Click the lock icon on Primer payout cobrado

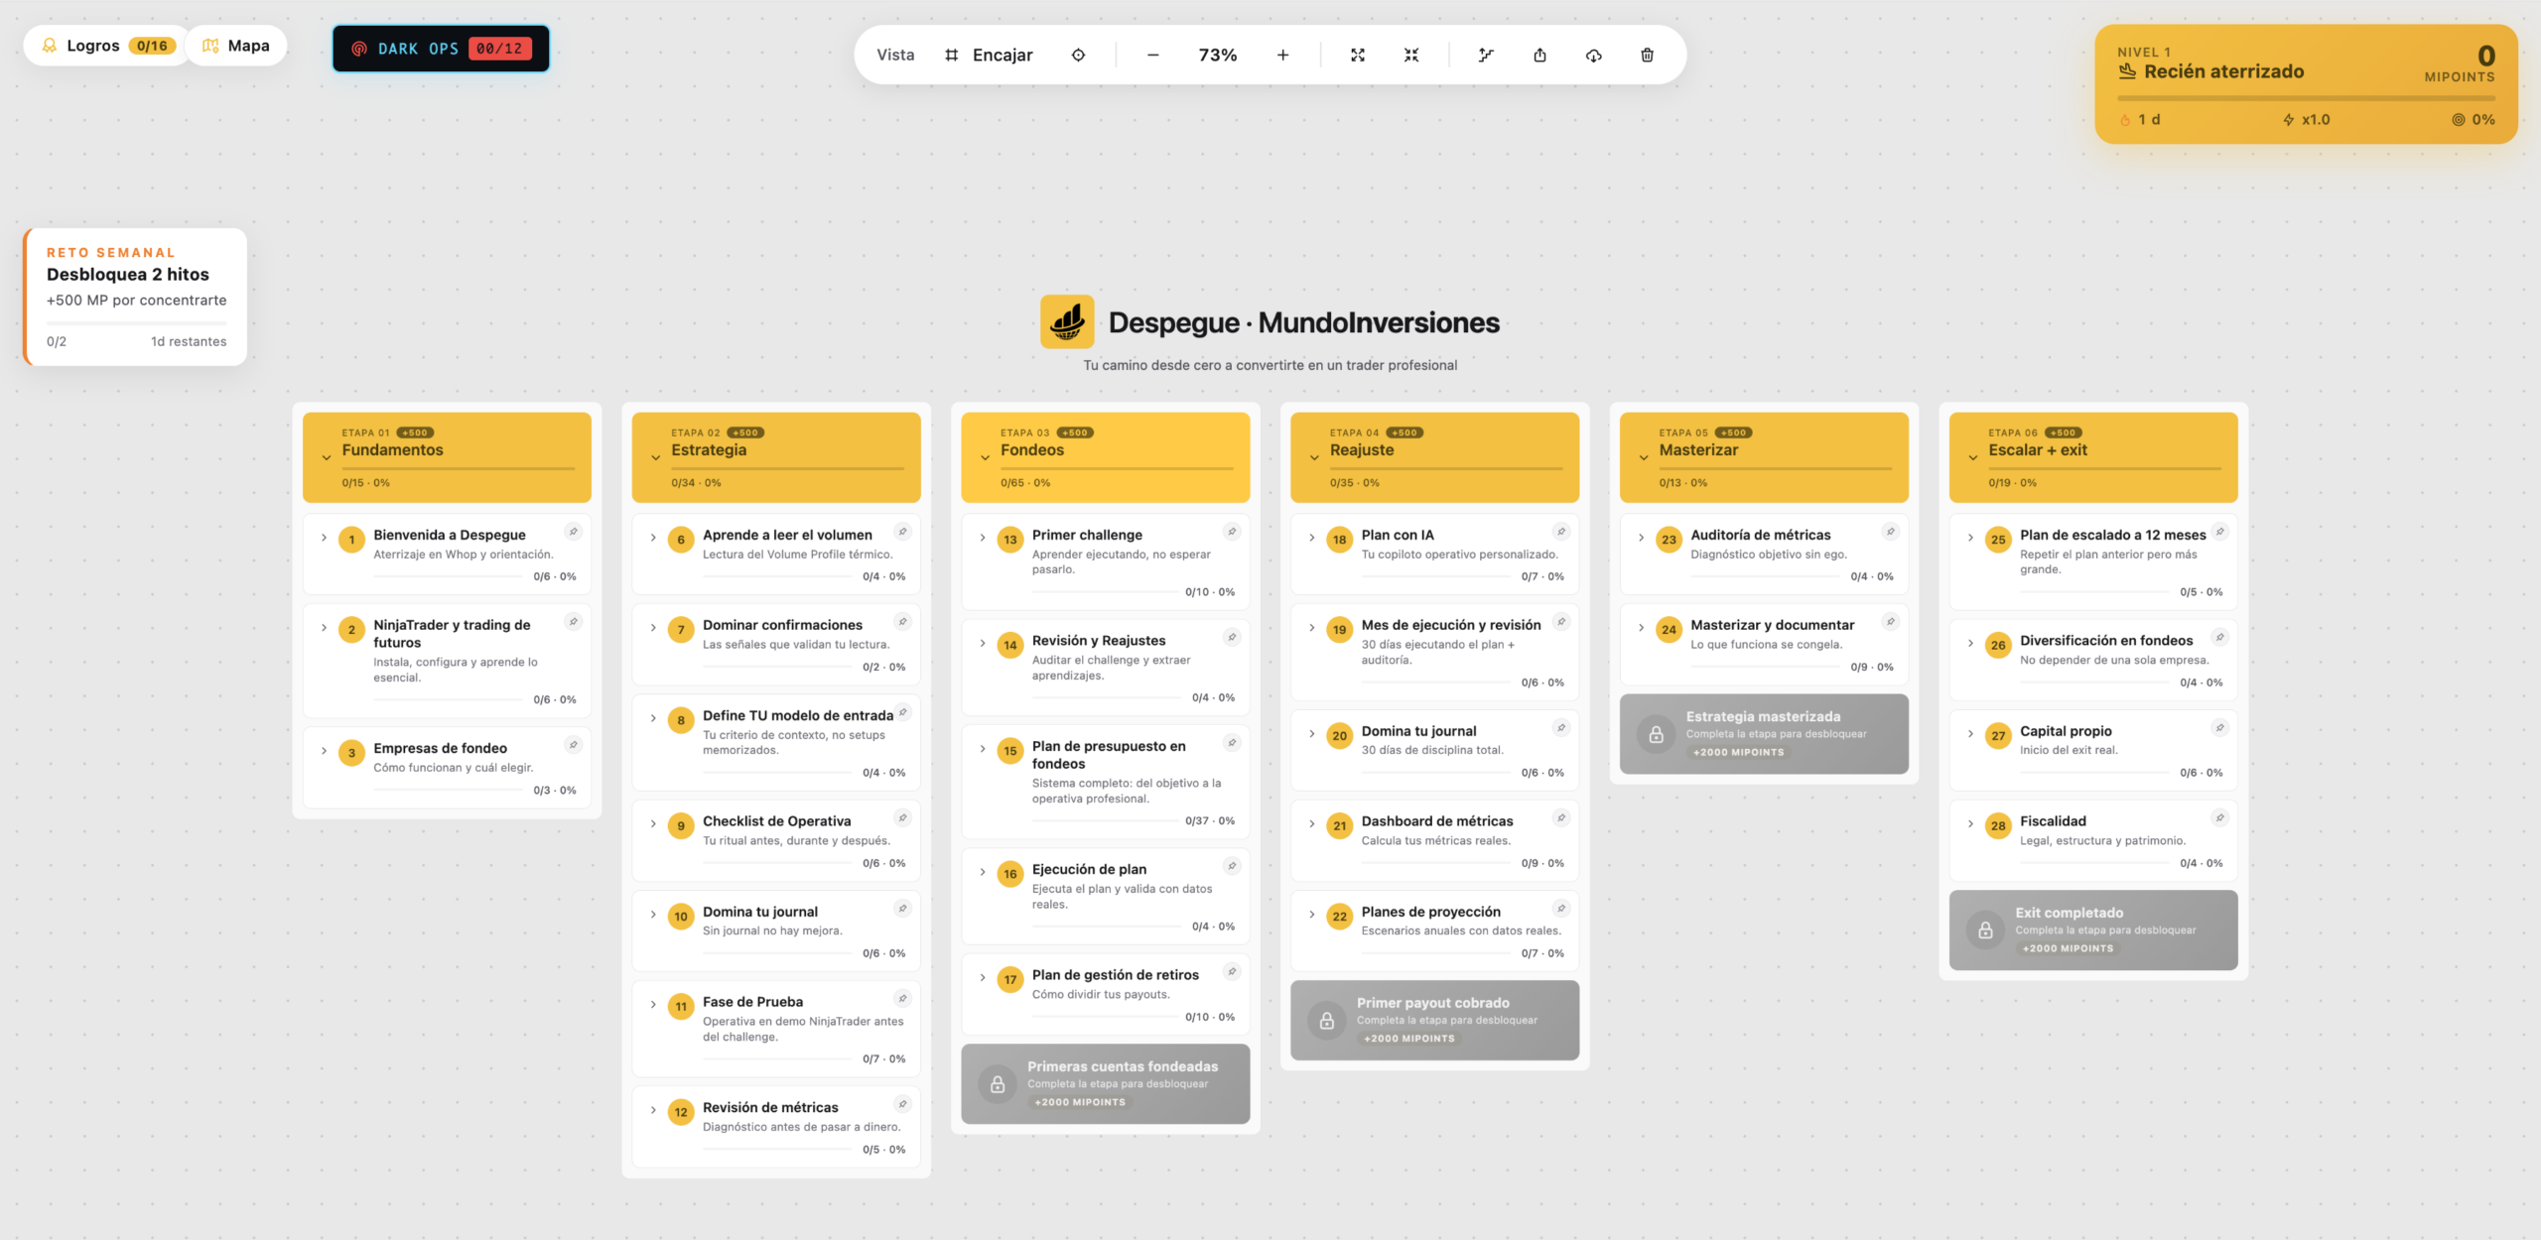click(x=1326, y=1020)
